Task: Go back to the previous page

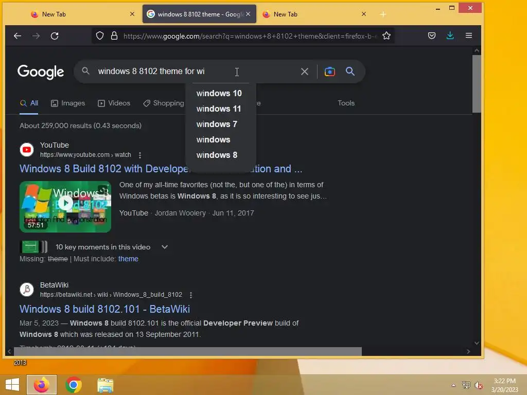Action: (x=17, y=35)
